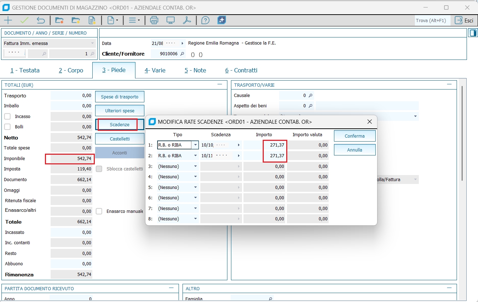The image size is (478, 302).
Task: Click the Importo field of rate 1
Action: point(265,145)
